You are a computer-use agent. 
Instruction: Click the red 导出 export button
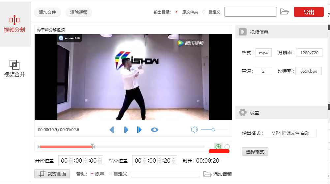[309, 12]
